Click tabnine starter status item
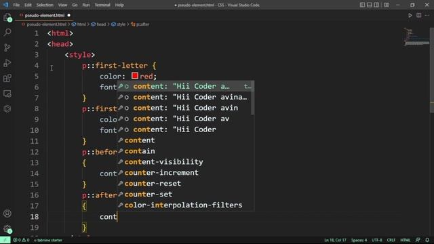 pyautogui.click(x=48, y=240)
